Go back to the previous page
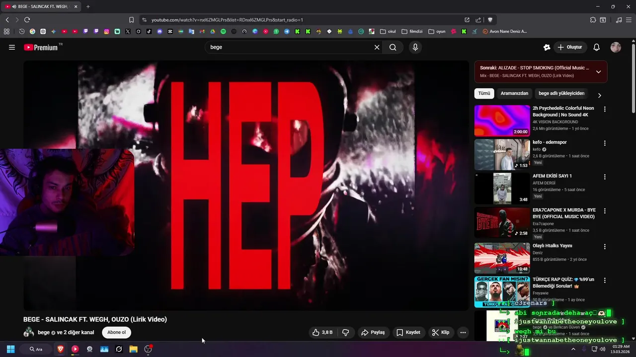 (x=7, y=20)
